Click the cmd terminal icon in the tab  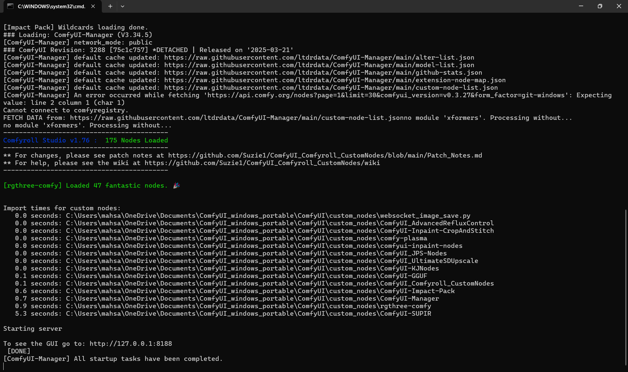pyautogui.click(x=10, y=6)
